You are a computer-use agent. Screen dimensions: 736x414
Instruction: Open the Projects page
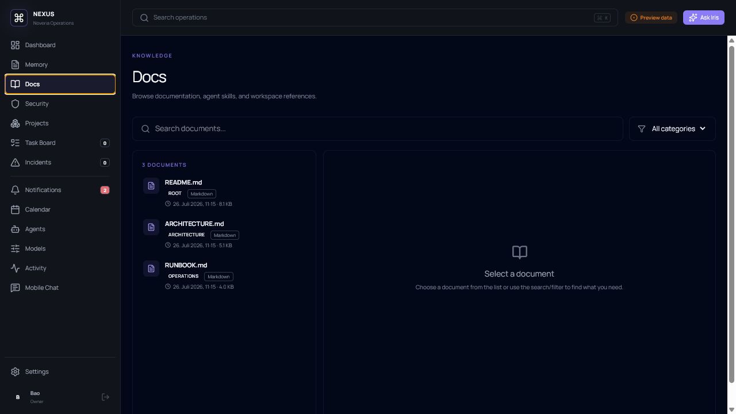[60, 123]
